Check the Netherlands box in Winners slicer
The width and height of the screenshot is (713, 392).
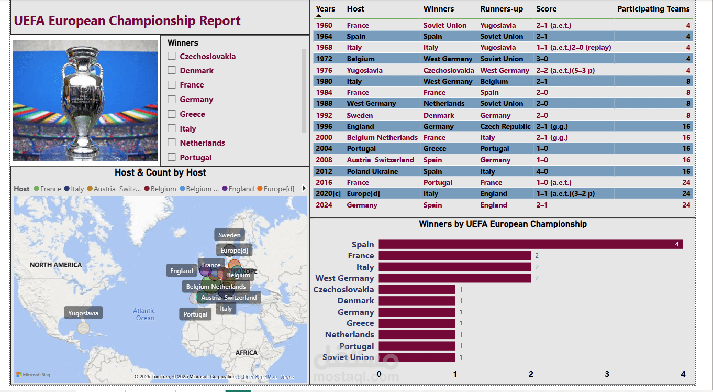[171, 143]
